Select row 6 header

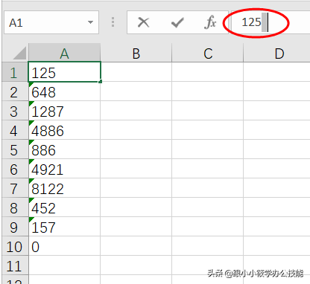[15, 169]
